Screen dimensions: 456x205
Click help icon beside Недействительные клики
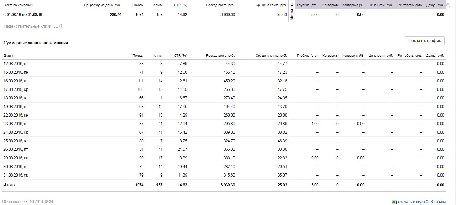pos(61,26)
